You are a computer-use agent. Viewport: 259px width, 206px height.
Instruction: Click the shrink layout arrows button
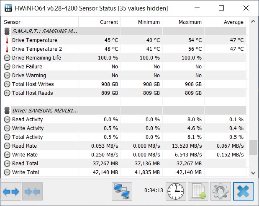[32, 191]
